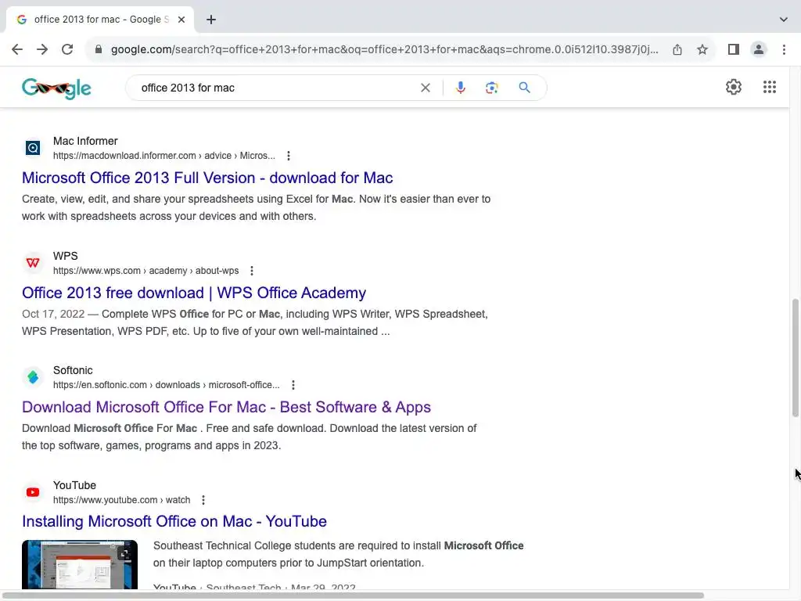Open 'Installing Microsoft Office on Mac - YouTube'
Image resolution: width=801 pixels, height=601 pixels.
tap(174, 522)
